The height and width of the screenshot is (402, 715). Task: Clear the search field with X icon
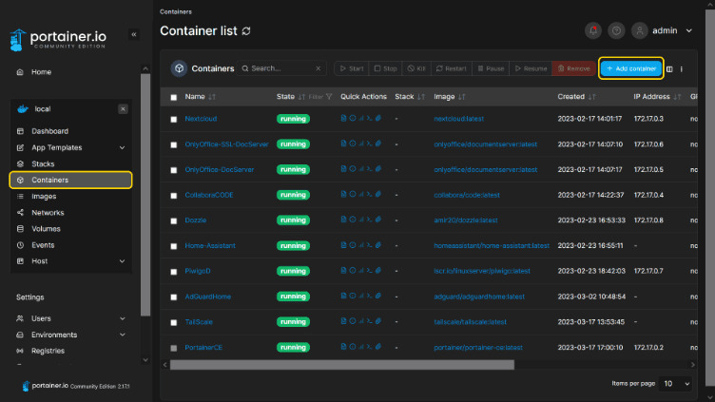click(x=317, y=68)
